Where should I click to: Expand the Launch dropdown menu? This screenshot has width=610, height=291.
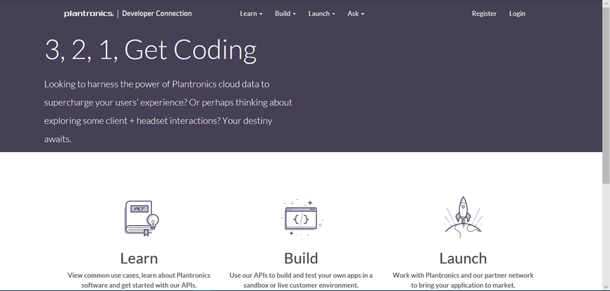coord(322,14)
